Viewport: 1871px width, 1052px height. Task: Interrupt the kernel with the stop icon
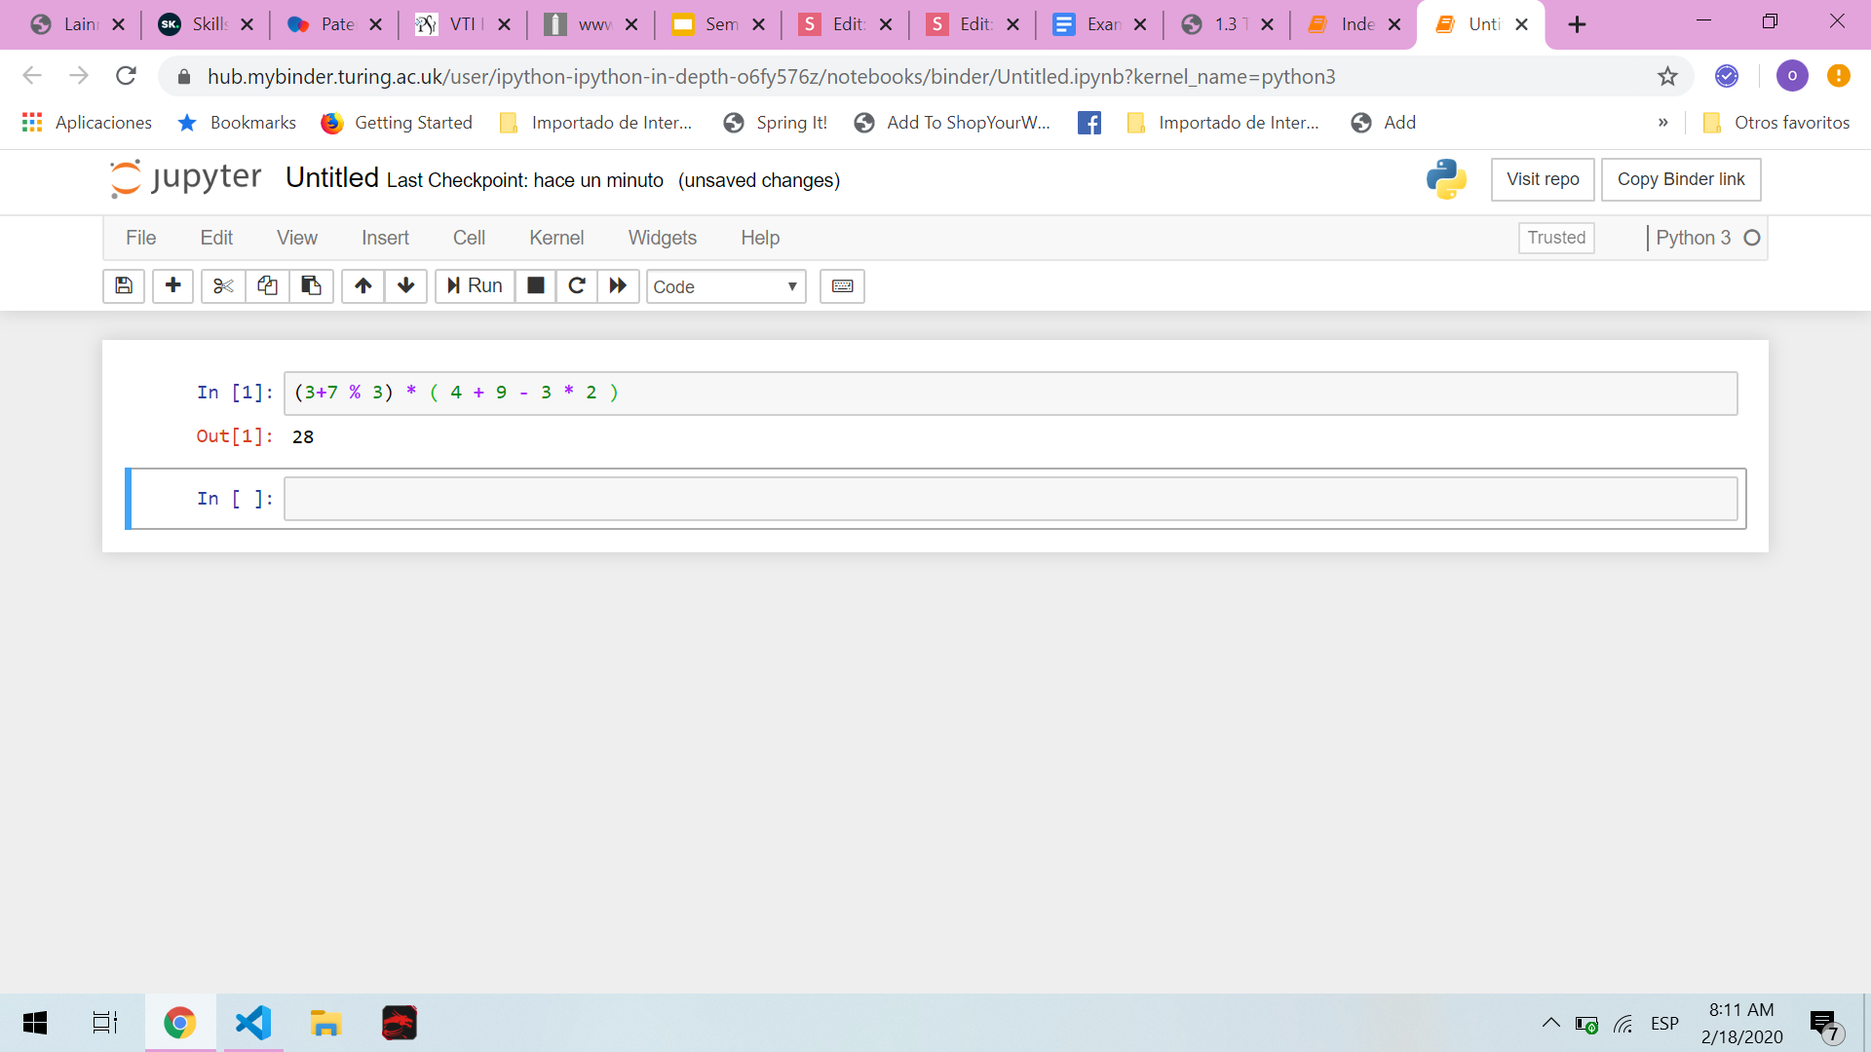535,285
